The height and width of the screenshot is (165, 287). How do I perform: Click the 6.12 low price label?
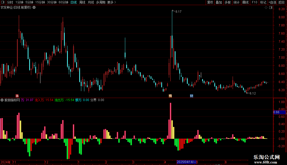coord(253,93)
